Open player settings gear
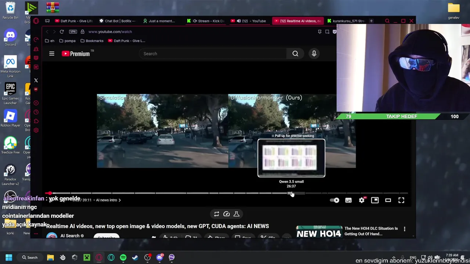 click(362, 200)
